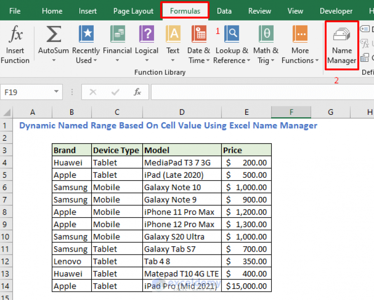The image size is (374, 300).
Task: Click the 'Device Type' header cell
Action: click(x=117, y=150)
